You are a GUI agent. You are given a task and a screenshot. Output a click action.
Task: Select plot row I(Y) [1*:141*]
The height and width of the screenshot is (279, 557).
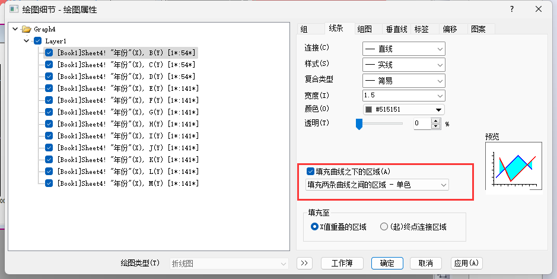tap(128, 136)
